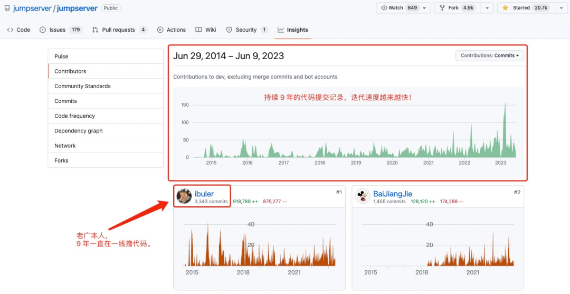This screenshot has height=294, width=570.
Task: Click the Issues circle-dot icon
Action: [x=43, y=30]
